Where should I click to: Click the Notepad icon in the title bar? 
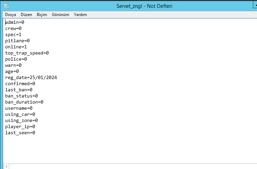pos(6,6)
